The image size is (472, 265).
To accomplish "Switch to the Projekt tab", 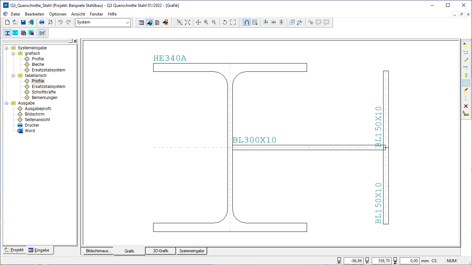I will click(15, 250).
